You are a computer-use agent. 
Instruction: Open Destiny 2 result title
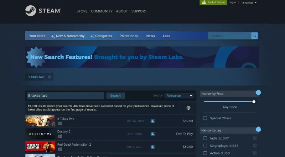pos(64,131)
